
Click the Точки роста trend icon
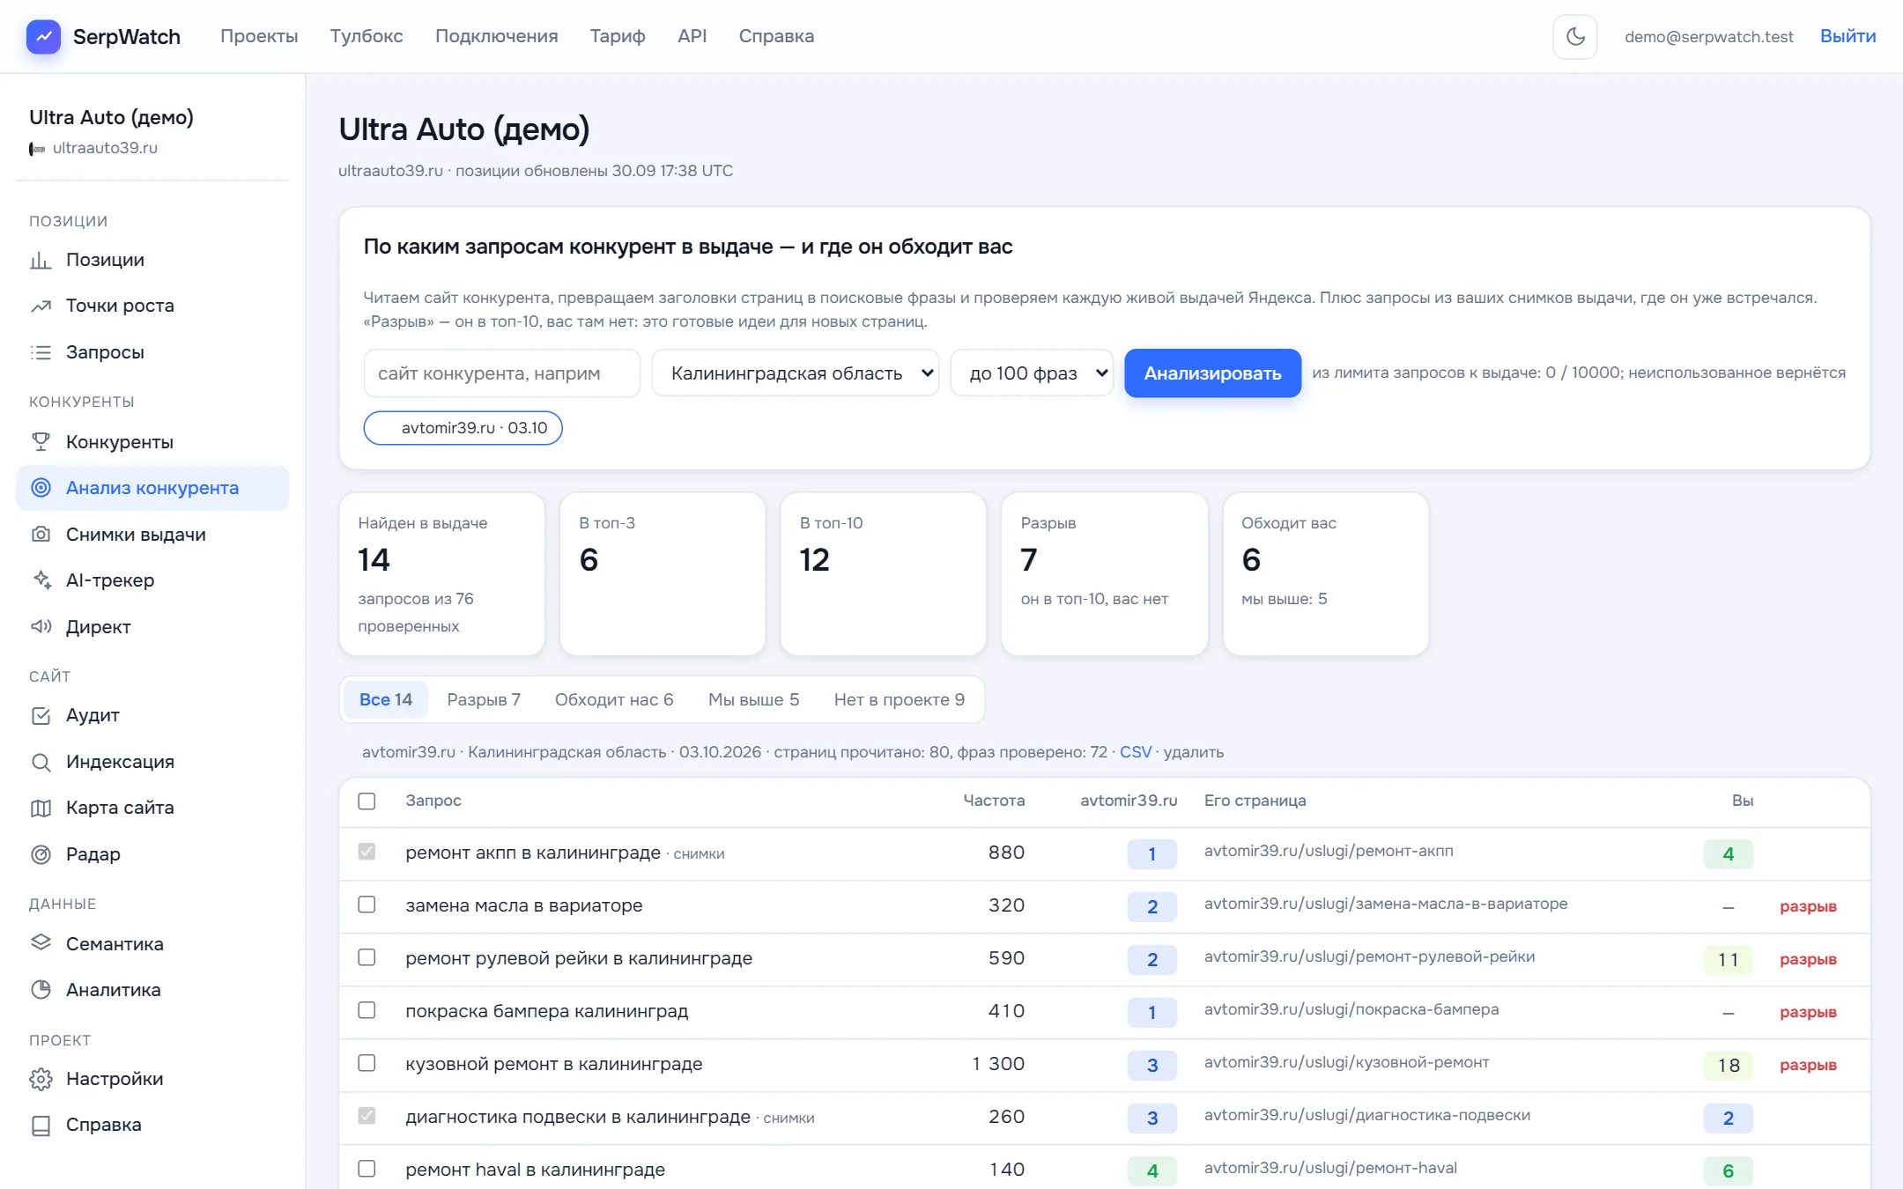tap(41, 306)
